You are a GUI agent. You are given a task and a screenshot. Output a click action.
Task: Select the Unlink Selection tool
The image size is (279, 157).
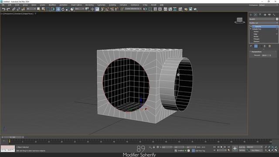[x=18, y=9]
